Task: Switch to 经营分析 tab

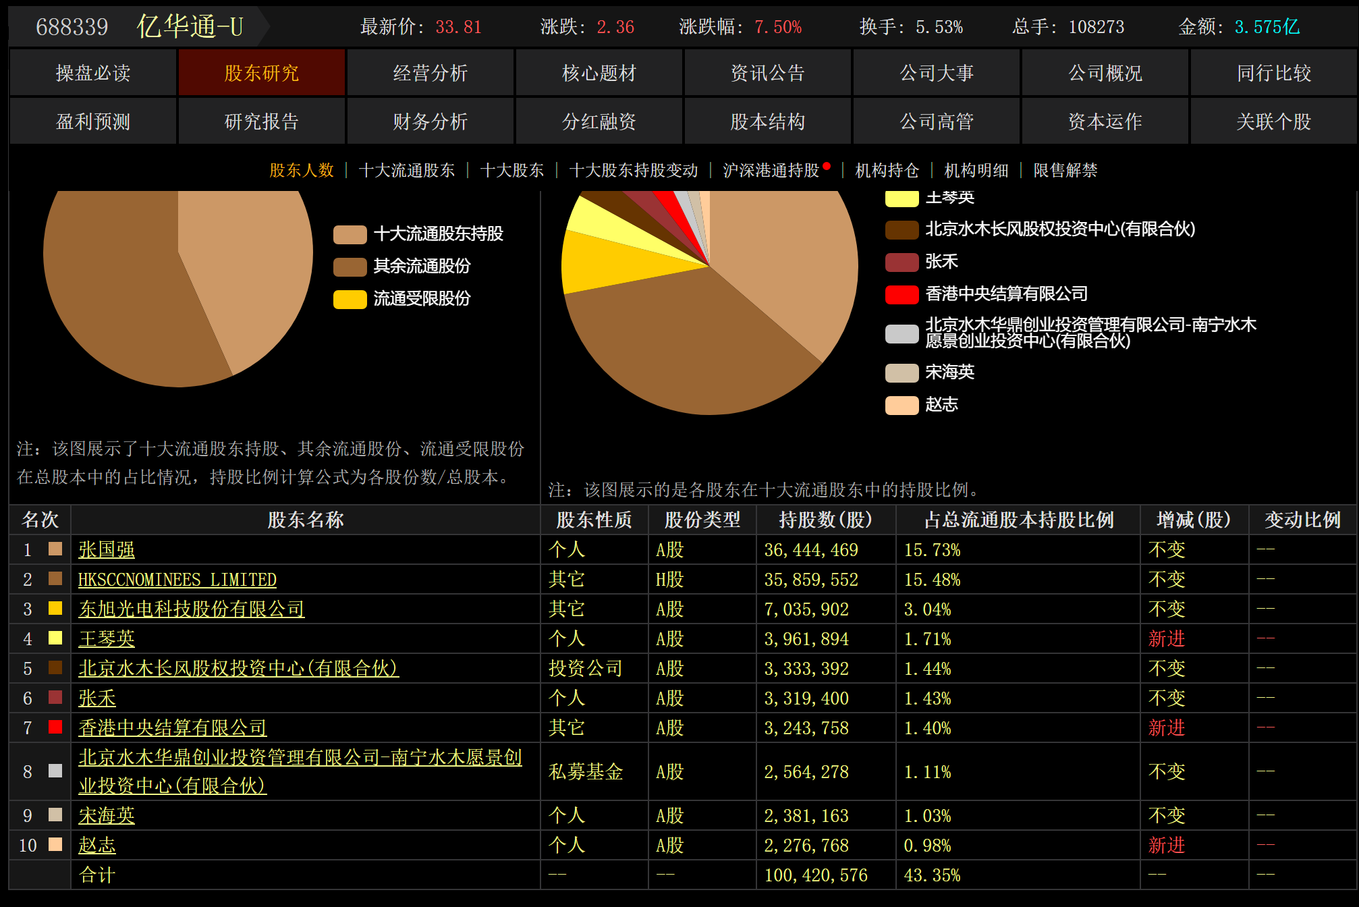Action: (430, 73)
